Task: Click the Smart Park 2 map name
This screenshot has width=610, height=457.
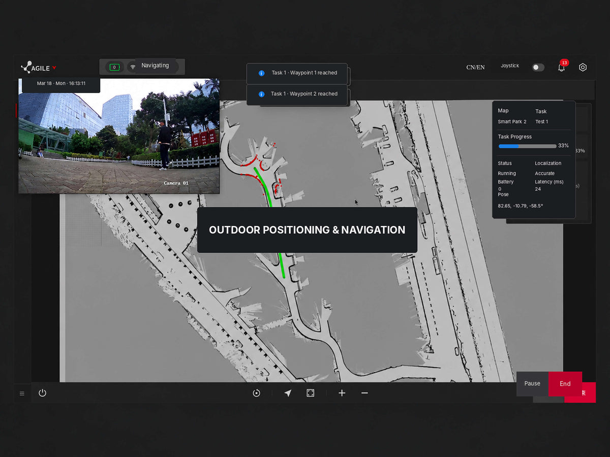Action: coord(512,122)
